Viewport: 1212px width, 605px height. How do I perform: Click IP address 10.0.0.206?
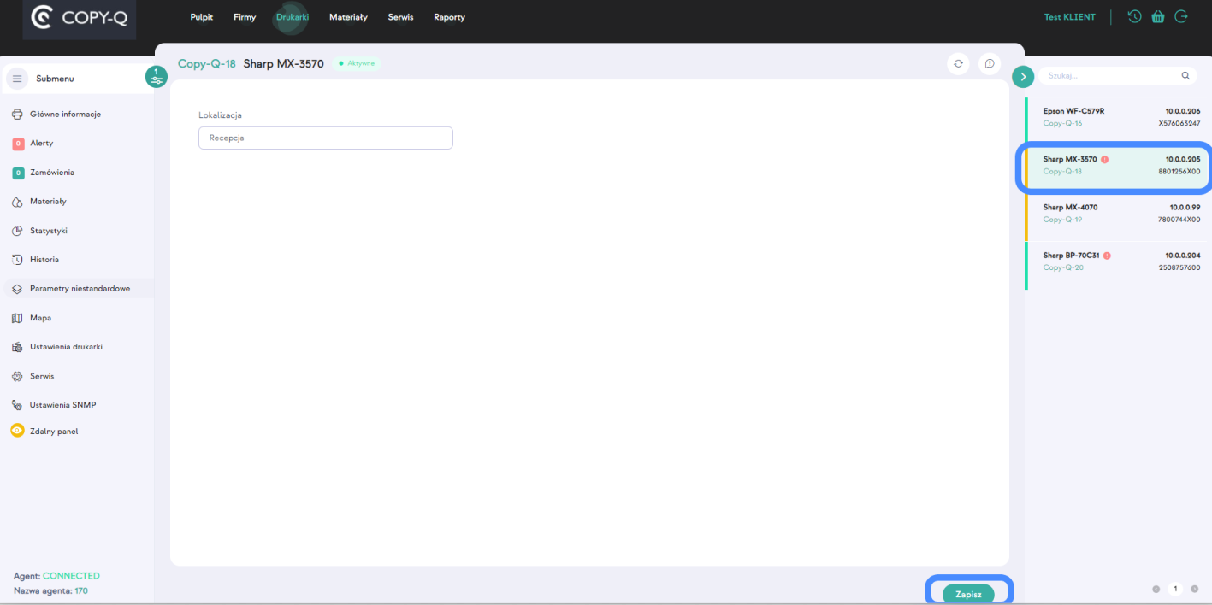tap(1183, 111)
